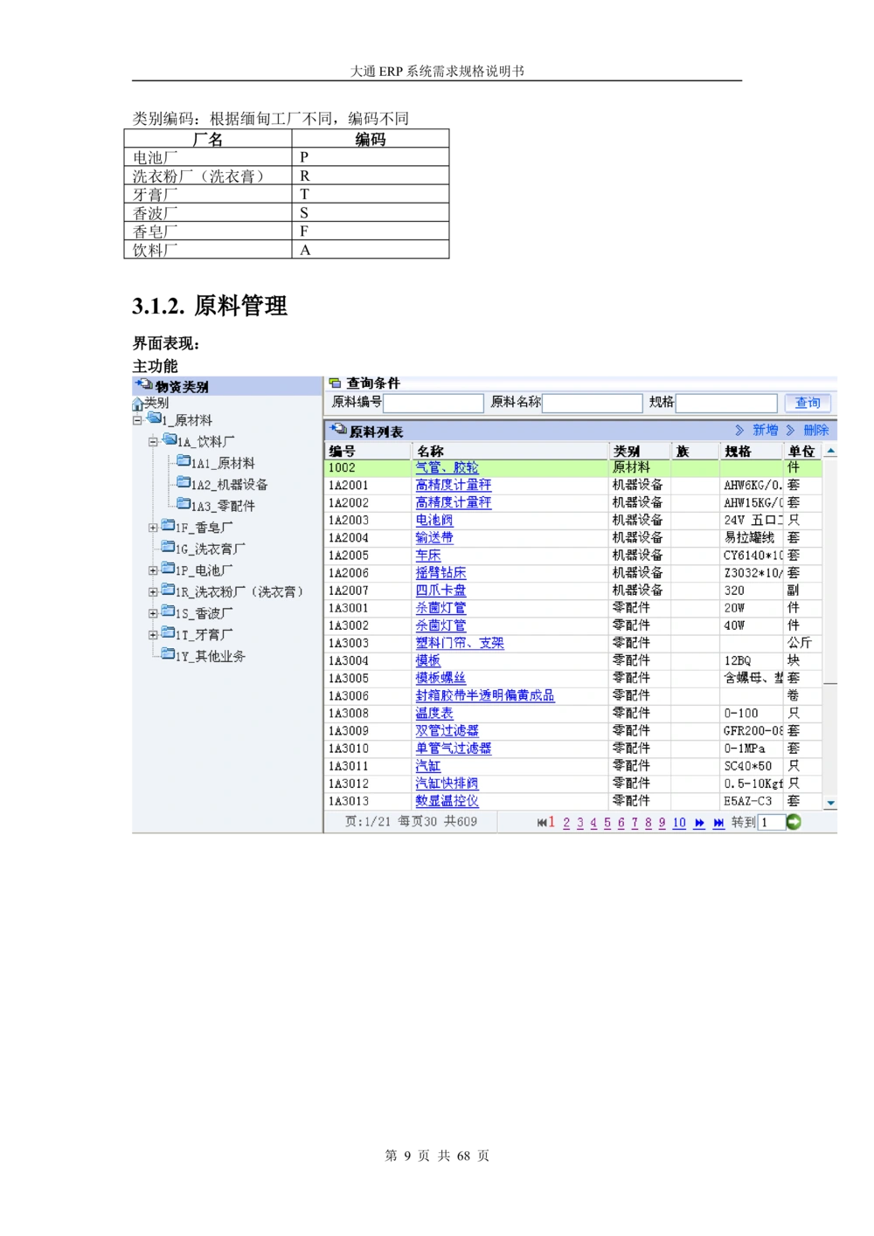Click the 新增 link to add material

point(764,429)
